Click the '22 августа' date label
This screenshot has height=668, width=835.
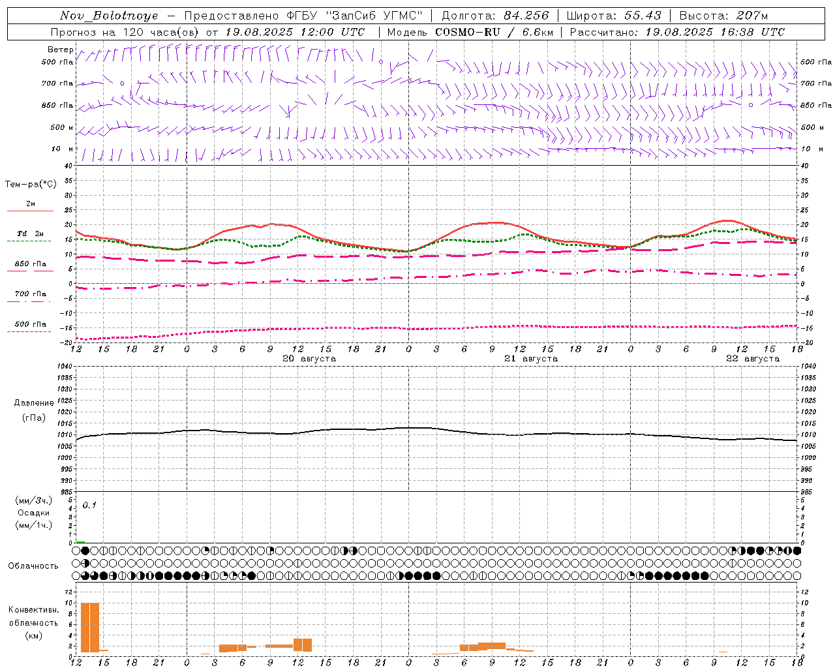[753, 358]
